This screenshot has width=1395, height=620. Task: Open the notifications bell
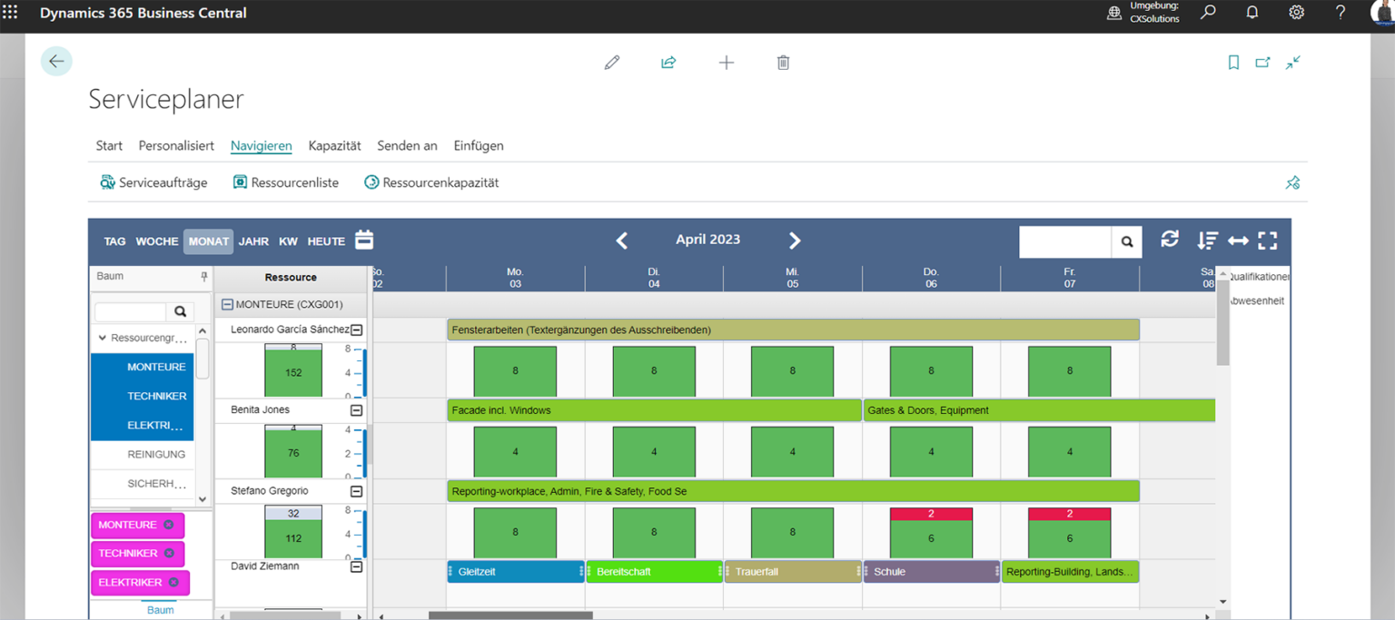pyautogui.click(x=1252, y=13)
